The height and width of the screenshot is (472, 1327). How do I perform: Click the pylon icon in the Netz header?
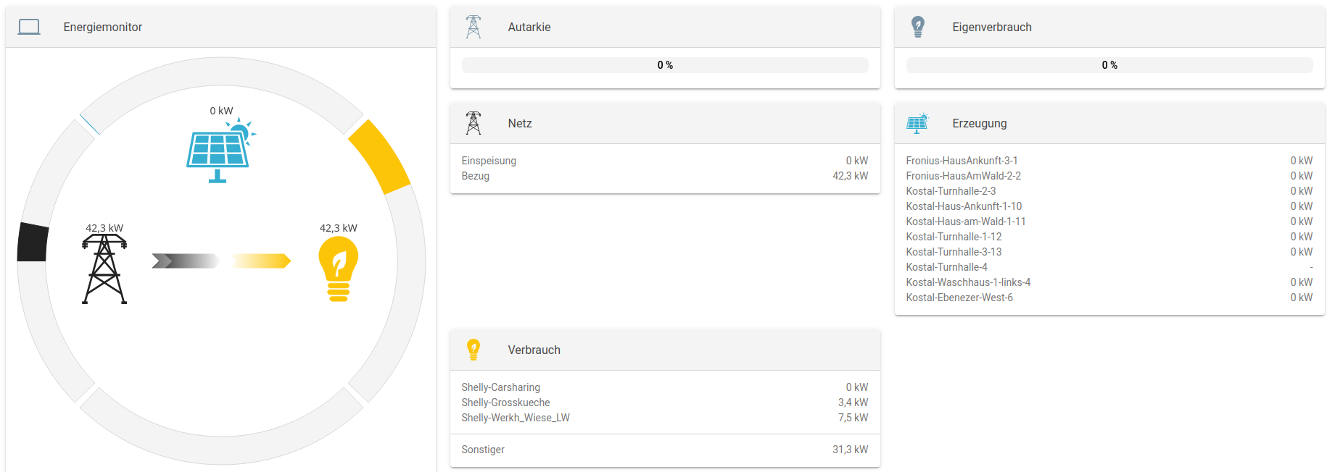point(474,124)
